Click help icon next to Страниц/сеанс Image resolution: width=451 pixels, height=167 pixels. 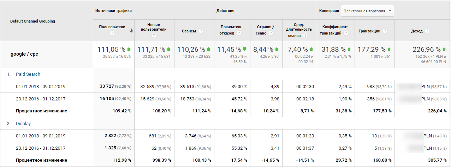[271, 33]
